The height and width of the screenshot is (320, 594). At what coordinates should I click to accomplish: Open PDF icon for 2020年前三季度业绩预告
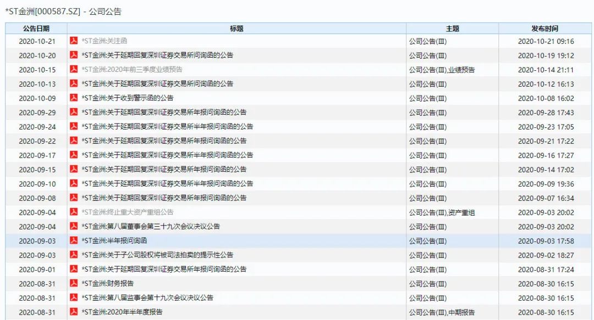pos(74,69)
